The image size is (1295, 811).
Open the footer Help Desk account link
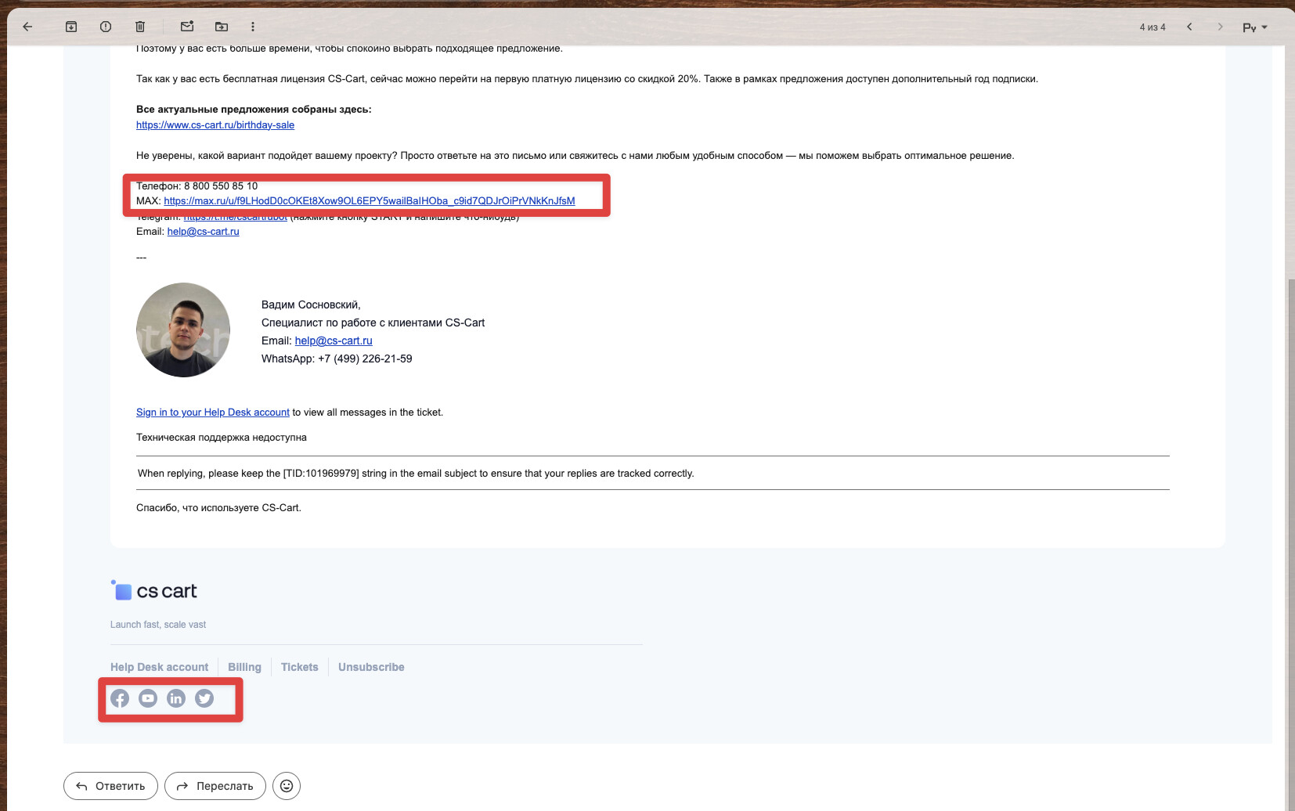coord(160,667)
